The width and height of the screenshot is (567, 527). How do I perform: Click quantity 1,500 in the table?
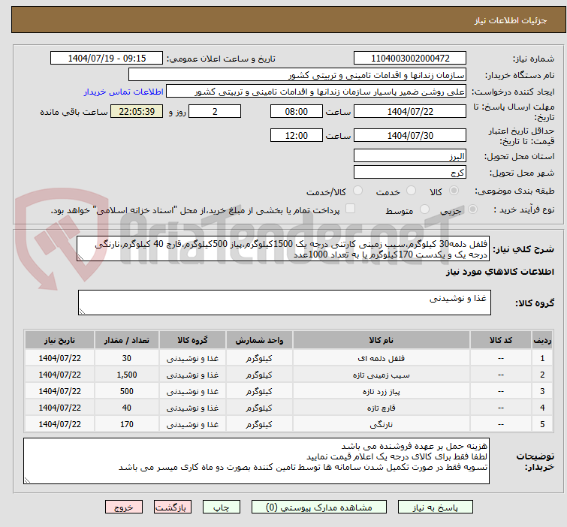pyautogui.click(x=127, y=375)
